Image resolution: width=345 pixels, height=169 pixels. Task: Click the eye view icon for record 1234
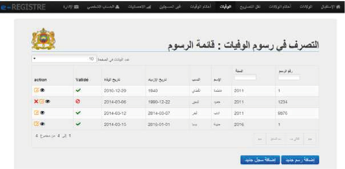coord(47,102)
